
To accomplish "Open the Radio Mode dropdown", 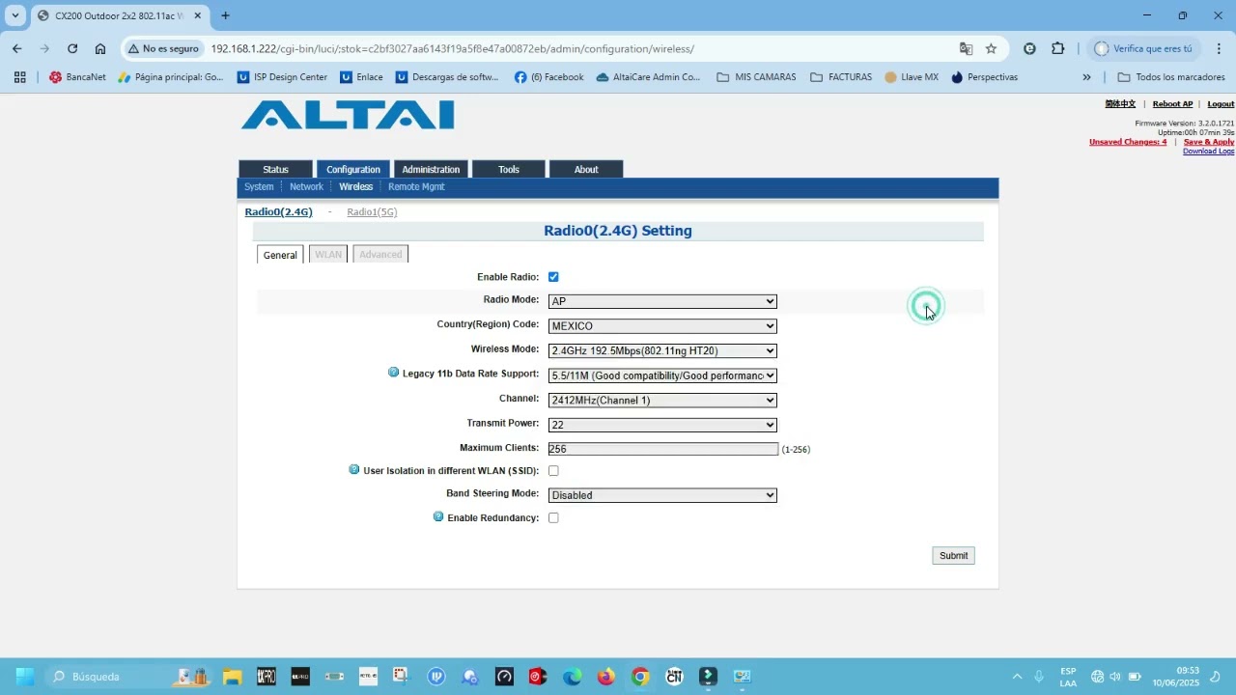I will (662, 301).
